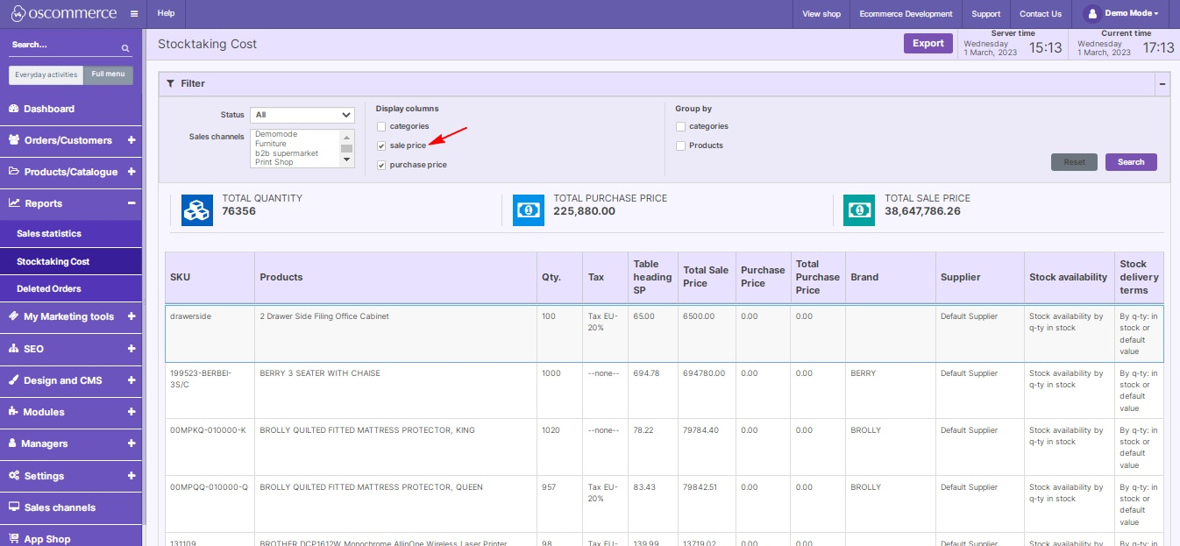Click the Export button

point(928,43)
